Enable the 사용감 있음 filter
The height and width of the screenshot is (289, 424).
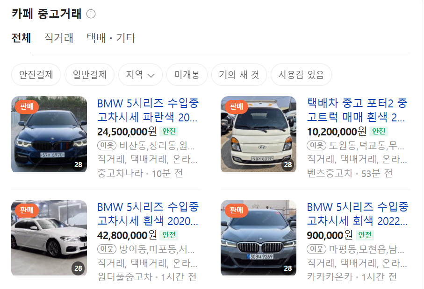301,75
